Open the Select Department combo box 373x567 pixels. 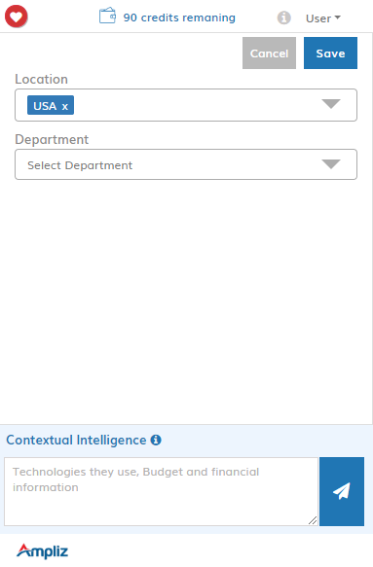coord(186,164)
